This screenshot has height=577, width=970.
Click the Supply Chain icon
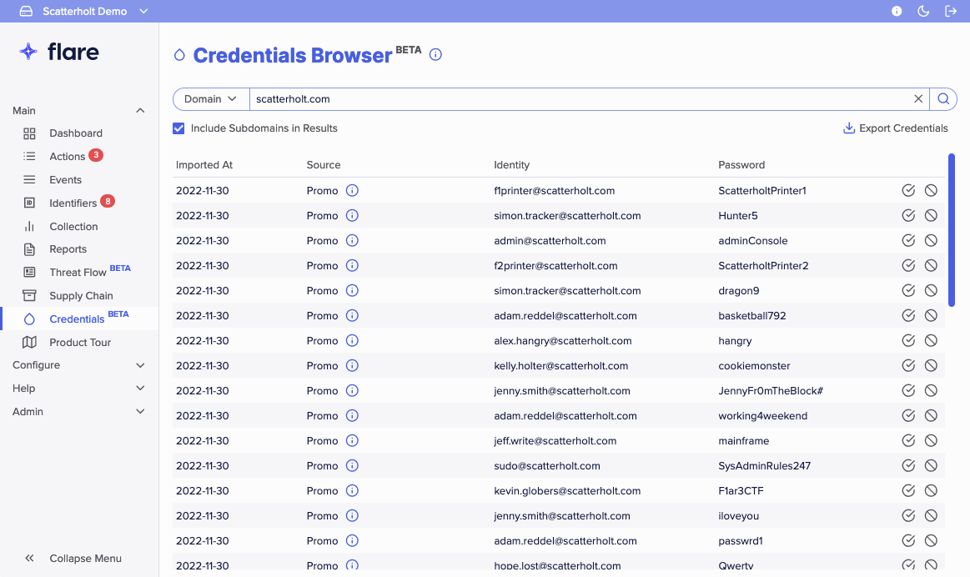pos(30,295)
